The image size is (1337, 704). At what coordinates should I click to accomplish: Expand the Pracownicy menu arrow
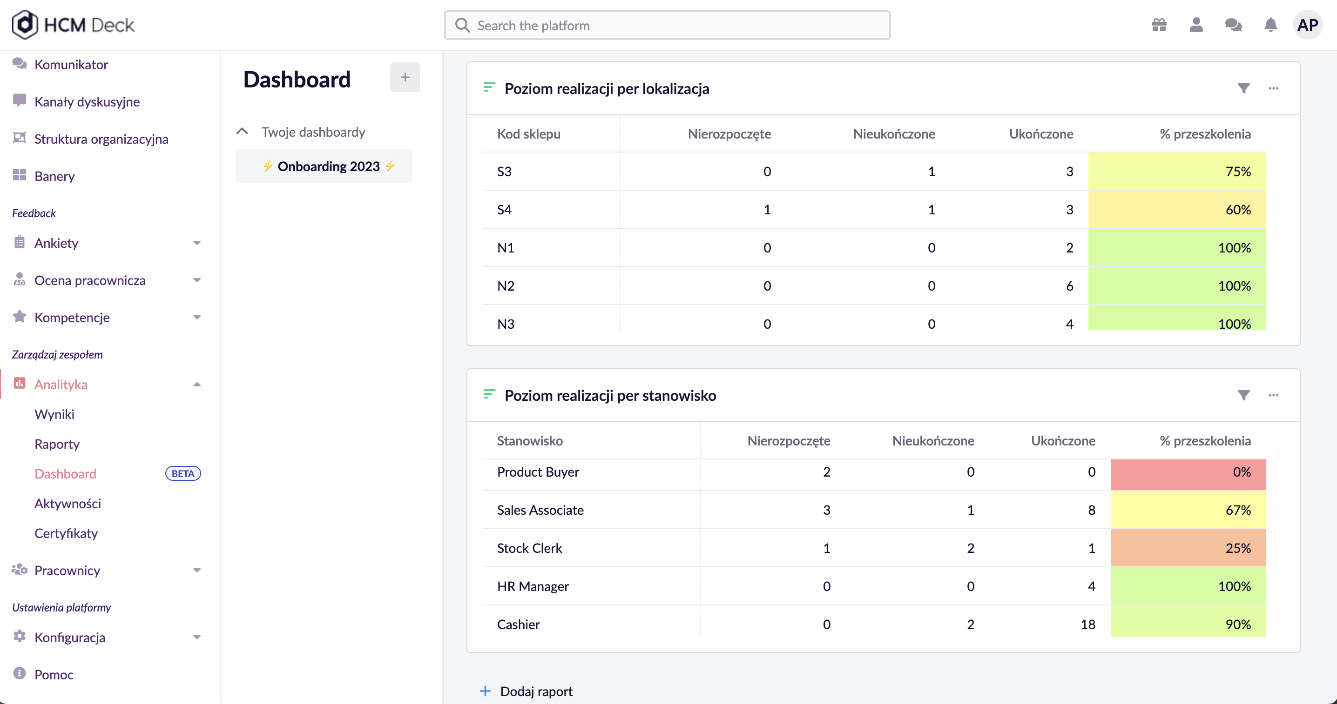pyautogui.click(x=197, y=570)
